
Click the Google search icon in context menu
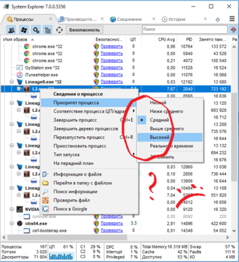click(45, 209)
